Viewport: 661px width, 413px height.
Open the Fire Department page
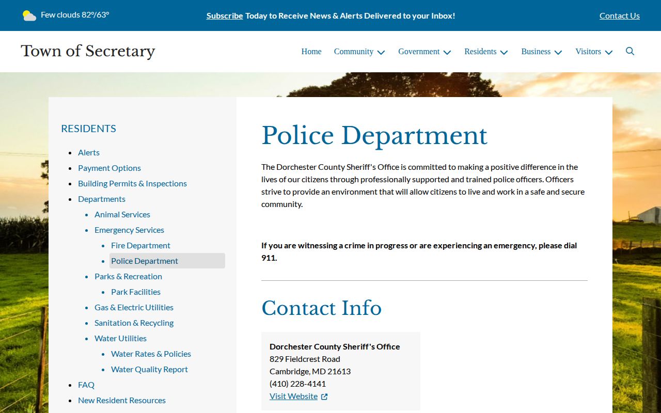140,245
